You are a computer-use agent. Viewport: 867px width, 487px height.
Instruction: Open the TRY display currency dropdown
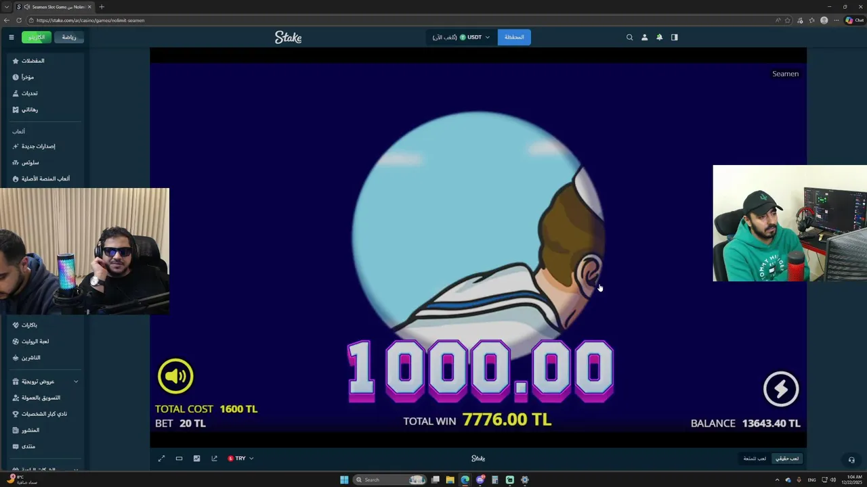click(240, 459)
